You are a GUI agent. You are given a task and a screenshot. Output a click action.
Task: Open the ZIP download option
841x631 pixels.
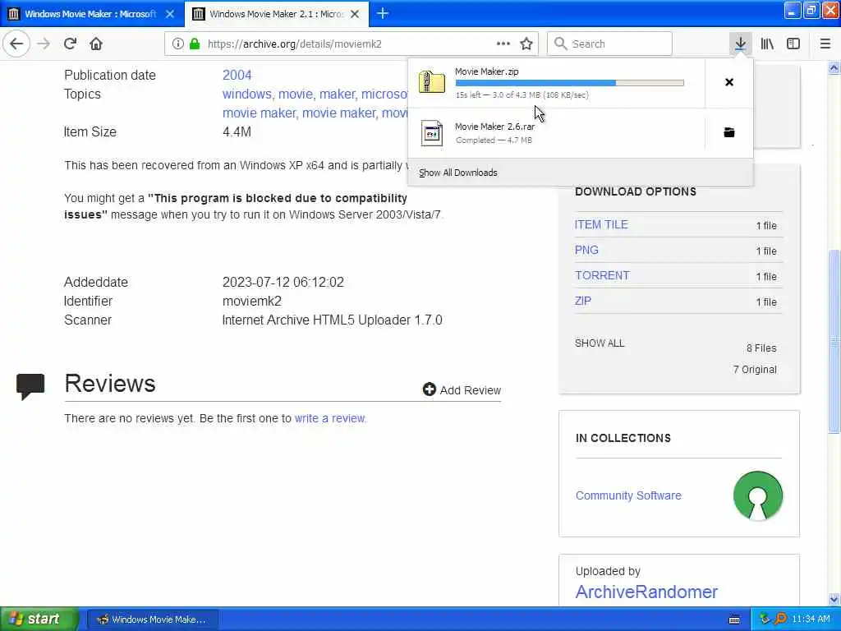(583, 301)
